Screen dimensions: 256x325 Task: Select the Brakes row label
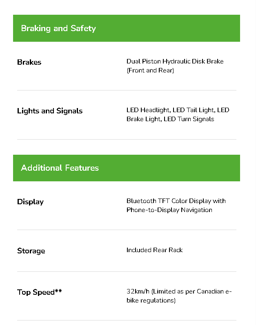click(x=29, y=62)
